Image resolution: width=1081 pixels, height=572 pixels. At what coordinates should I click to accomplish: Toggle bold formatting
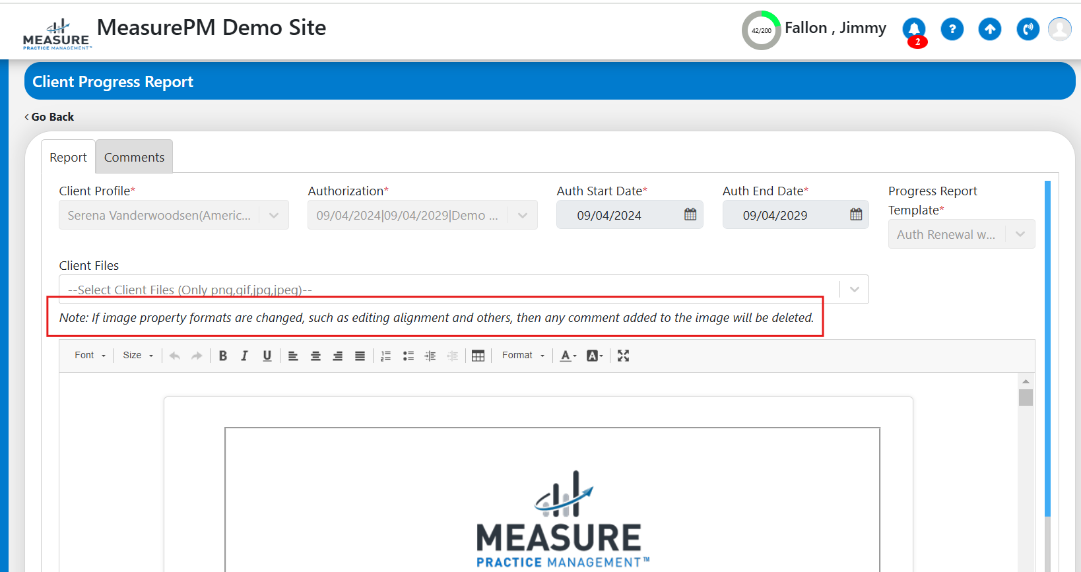tap(223, 356)
